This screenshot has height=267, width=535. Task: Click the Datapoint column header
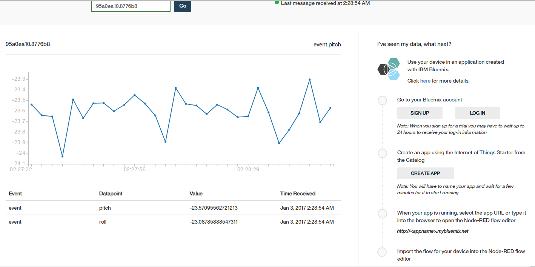(111, 193)
